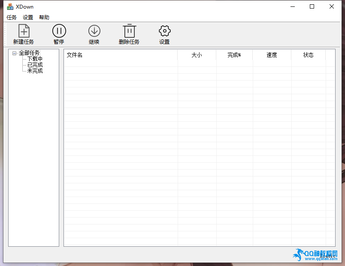This screenshot has width=345, height=266.
Task: Open the 任务 menu
Action: pos(12,18)
